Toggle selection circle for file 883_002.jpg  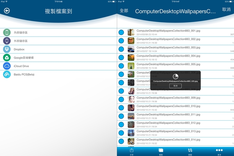(x=121, y=41)
